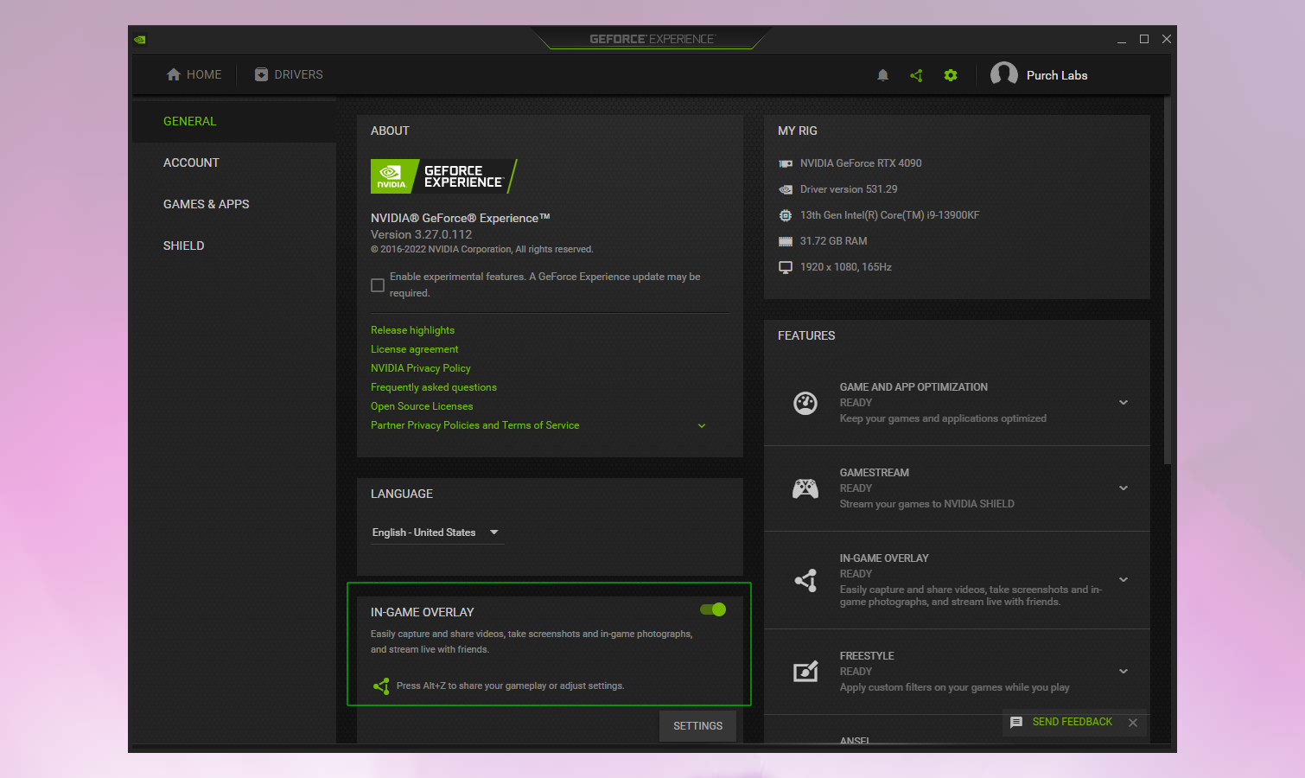Expand the Gamestream feature details
The height and width of the screenshot is (778, 1305).
click(x=1124, y=488)
